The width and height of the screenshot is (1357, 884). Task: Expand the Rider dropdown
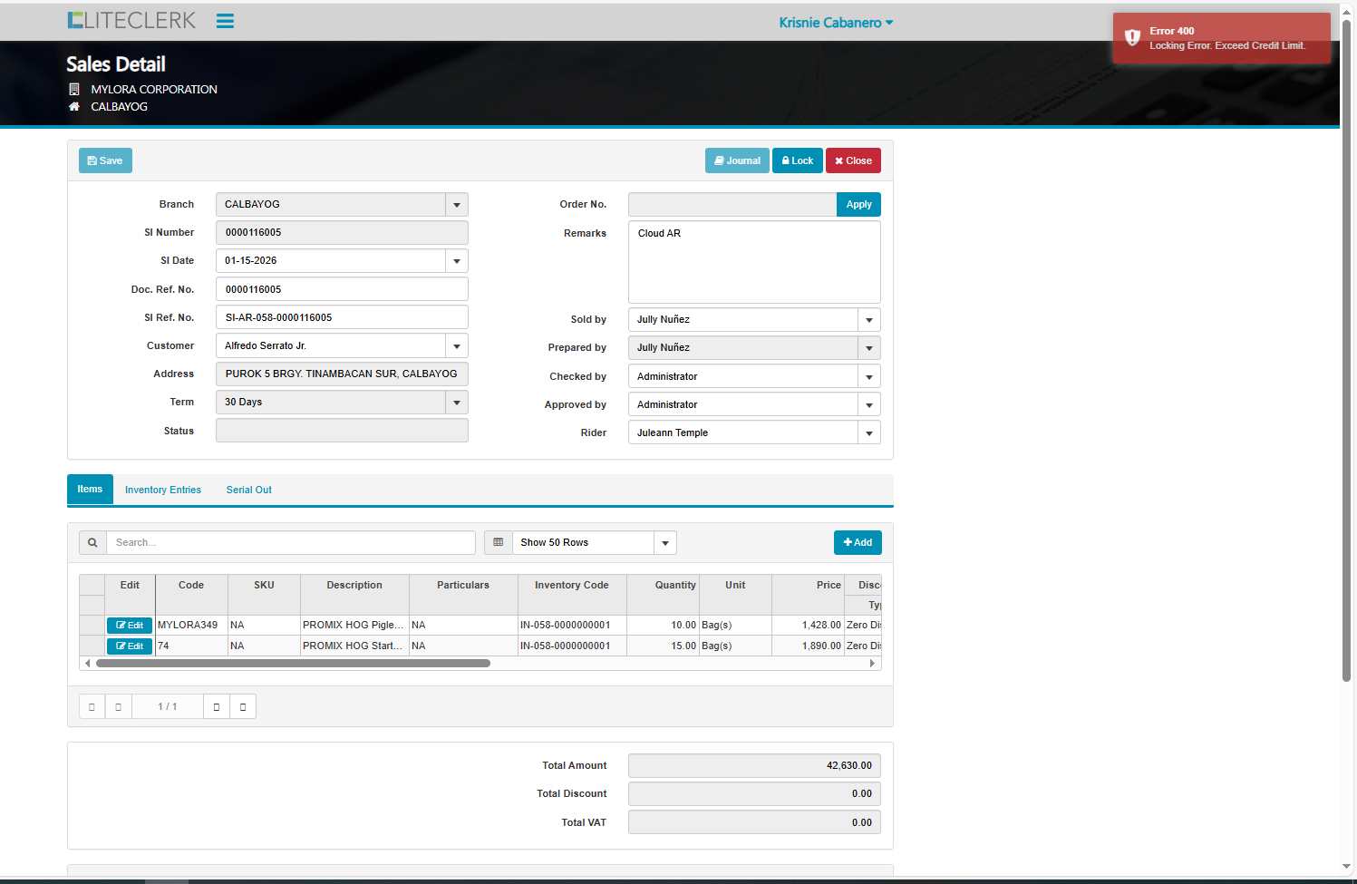(x=868, y=432)
